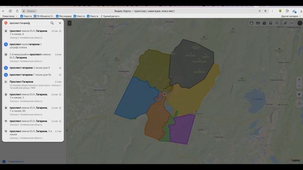Click the bookmark star icon in address bar
Image resolution: width=303 pixels, height=170 pixels.
266,11
